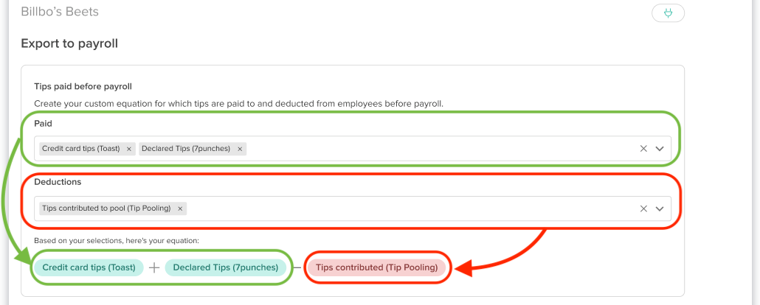Remove the Credit card tips (Toast) chip

(129, 149)
